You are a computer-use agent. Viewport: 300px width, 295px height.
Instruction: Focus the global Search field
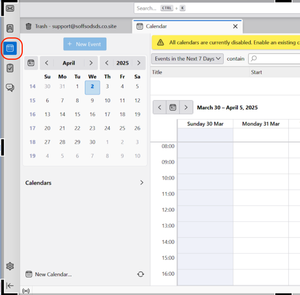pos(217,8)
